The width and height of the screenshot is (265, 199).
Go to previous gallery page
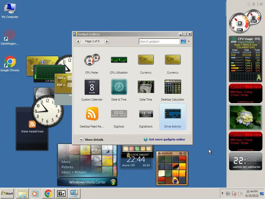pos(78,41)
